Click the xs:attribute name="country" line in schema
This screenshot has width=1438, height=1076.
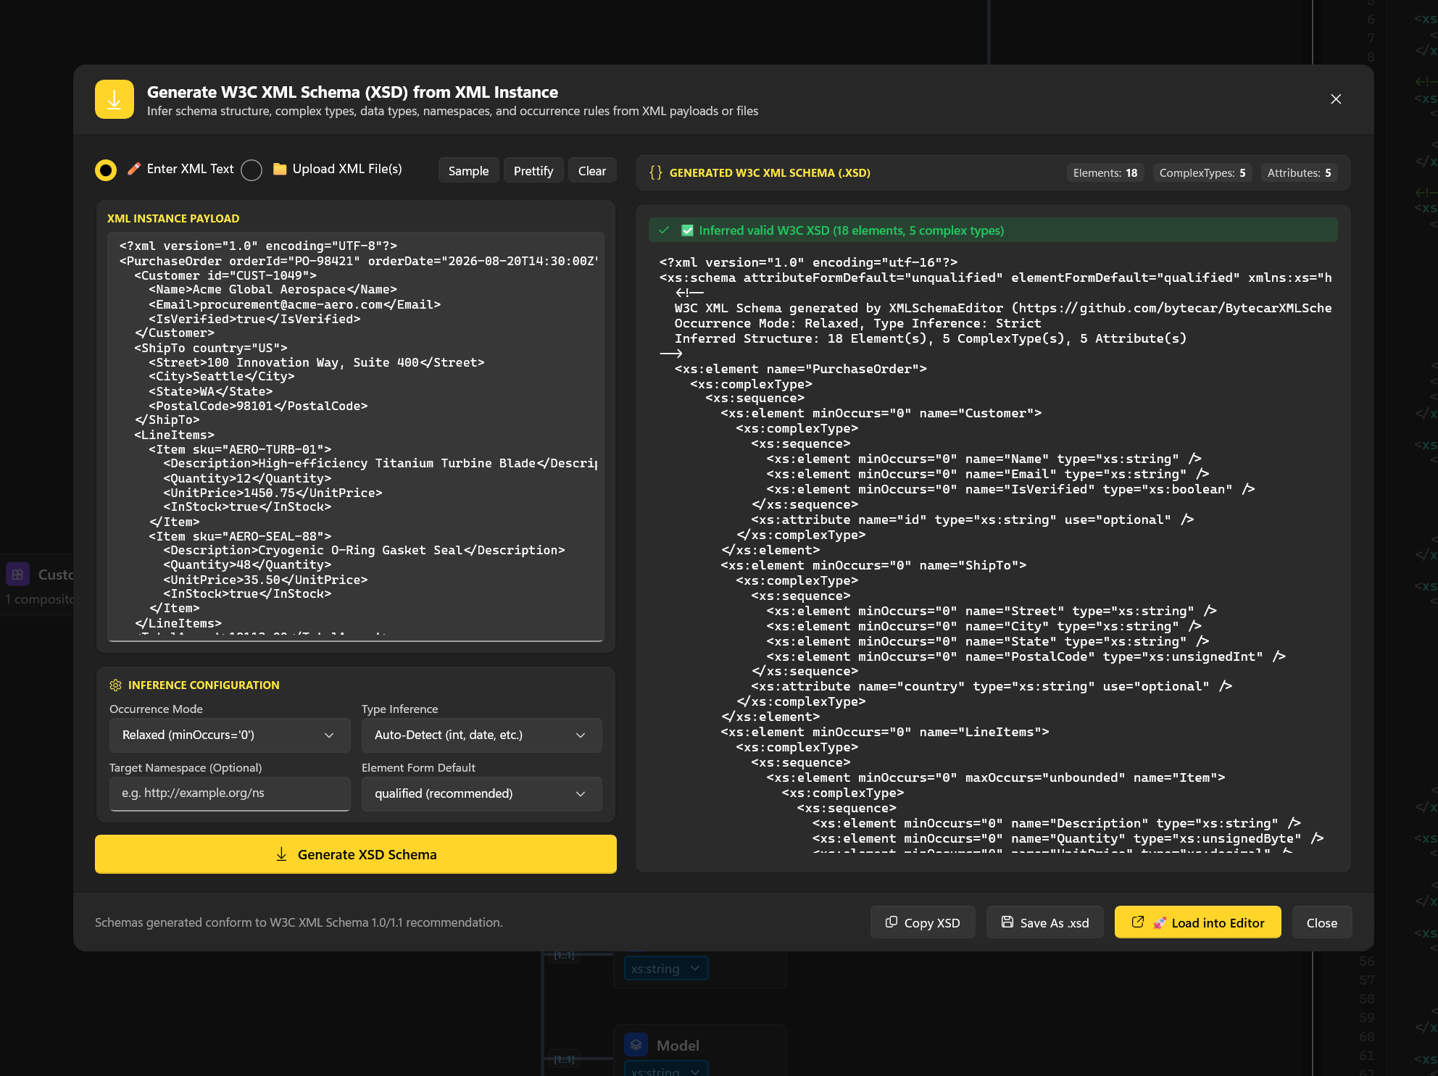click(x=992, y=686)
